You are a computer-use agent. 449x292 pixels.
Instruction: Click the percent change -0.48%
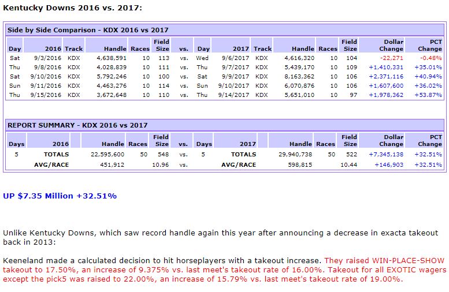tap(431, 58)
